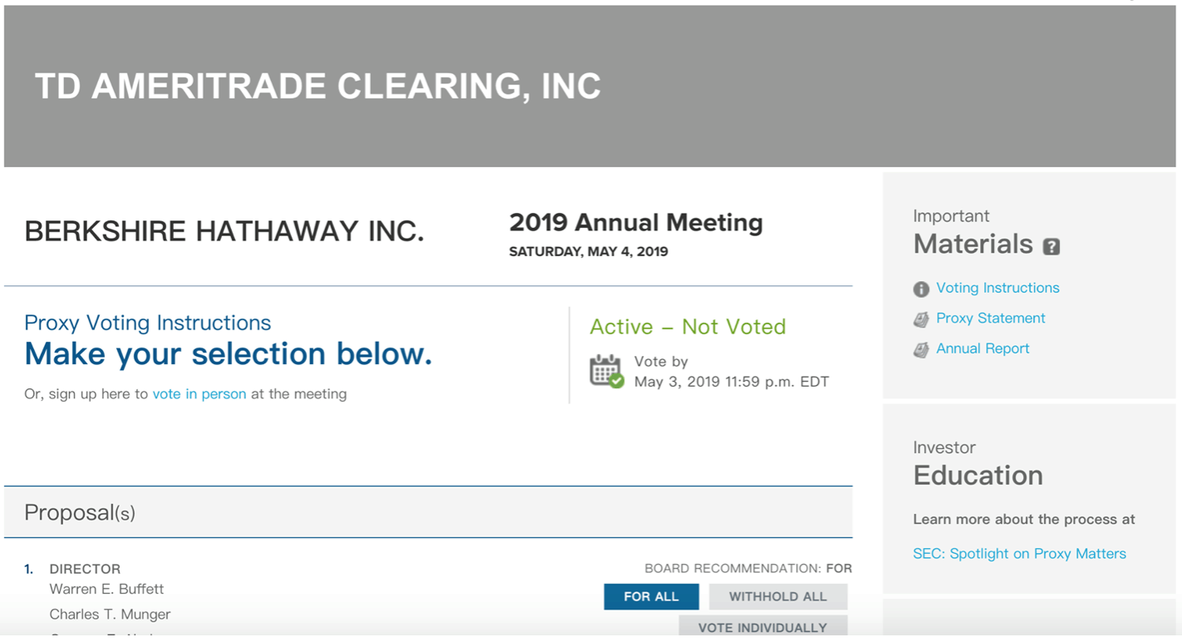
Task: Click the info icon beside Voting Instructions
Action: 921,289
